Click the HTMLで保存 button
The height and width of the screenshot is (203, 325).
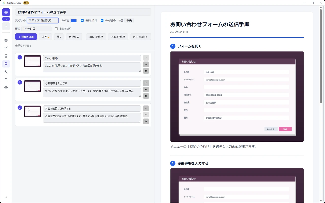(x=96, y=37)
